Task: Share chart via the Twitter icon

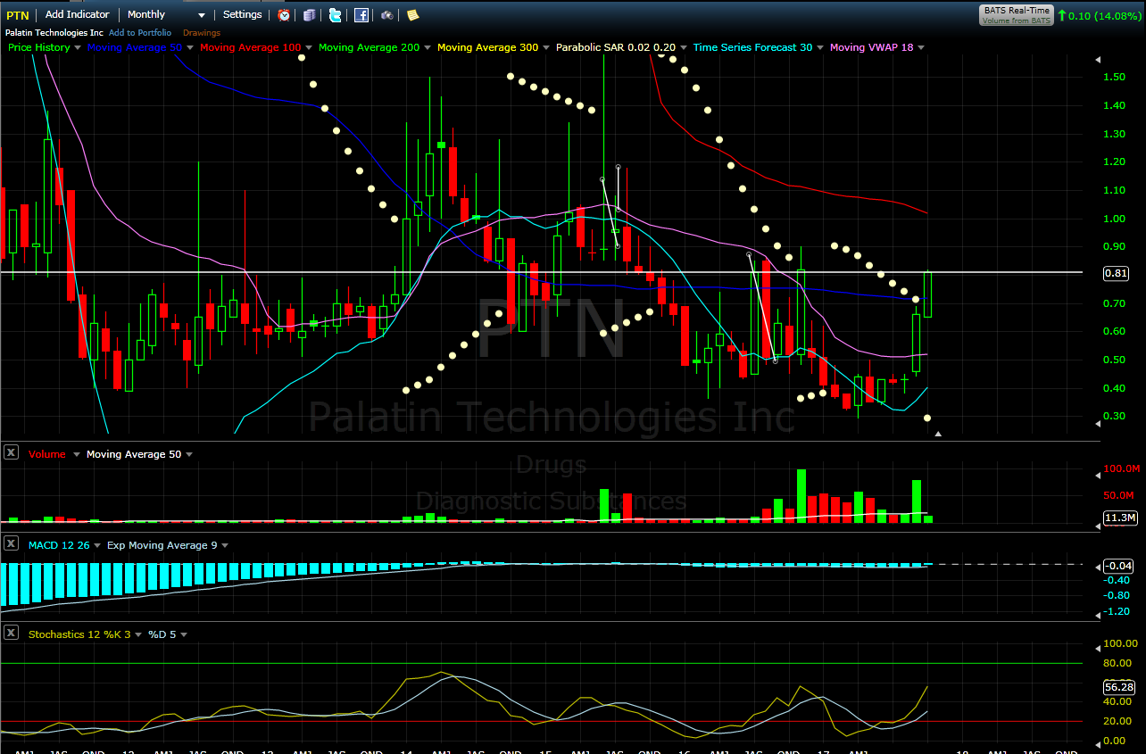Action: point(335,15)
